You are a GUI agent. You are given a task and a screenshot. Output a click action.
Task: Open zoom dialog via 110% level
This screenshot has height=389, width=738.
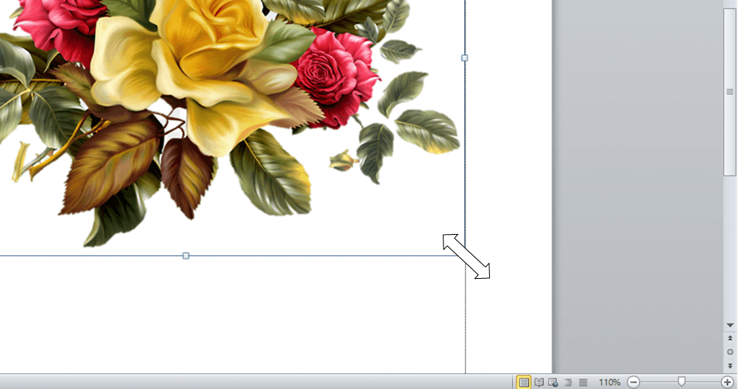(x=609, y=382)
